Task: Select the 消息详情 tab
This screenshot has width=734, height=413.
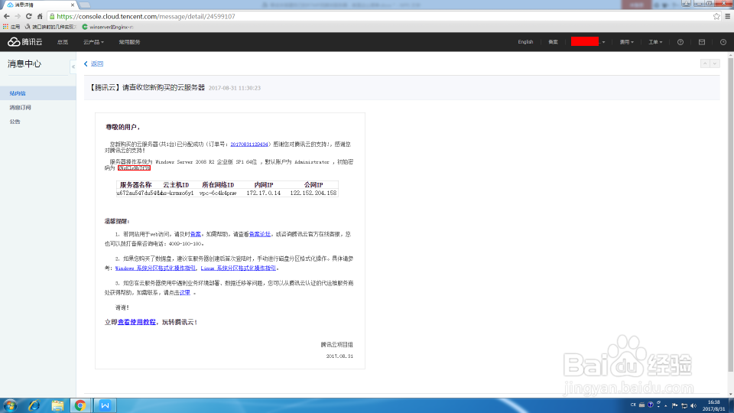Action: point(38,5)
